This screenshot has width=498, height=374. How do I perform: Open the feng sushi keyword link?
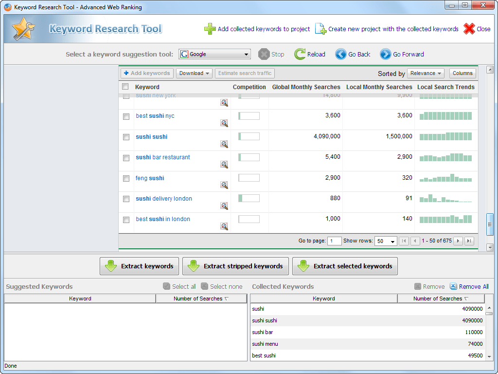tap(150, 178)
